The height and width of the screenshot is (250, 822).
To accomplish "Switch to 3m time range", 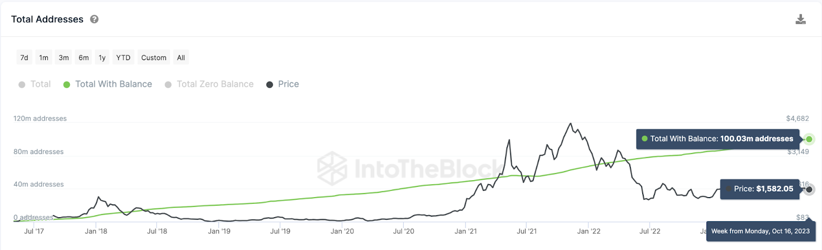I will (x=64, y=57).
